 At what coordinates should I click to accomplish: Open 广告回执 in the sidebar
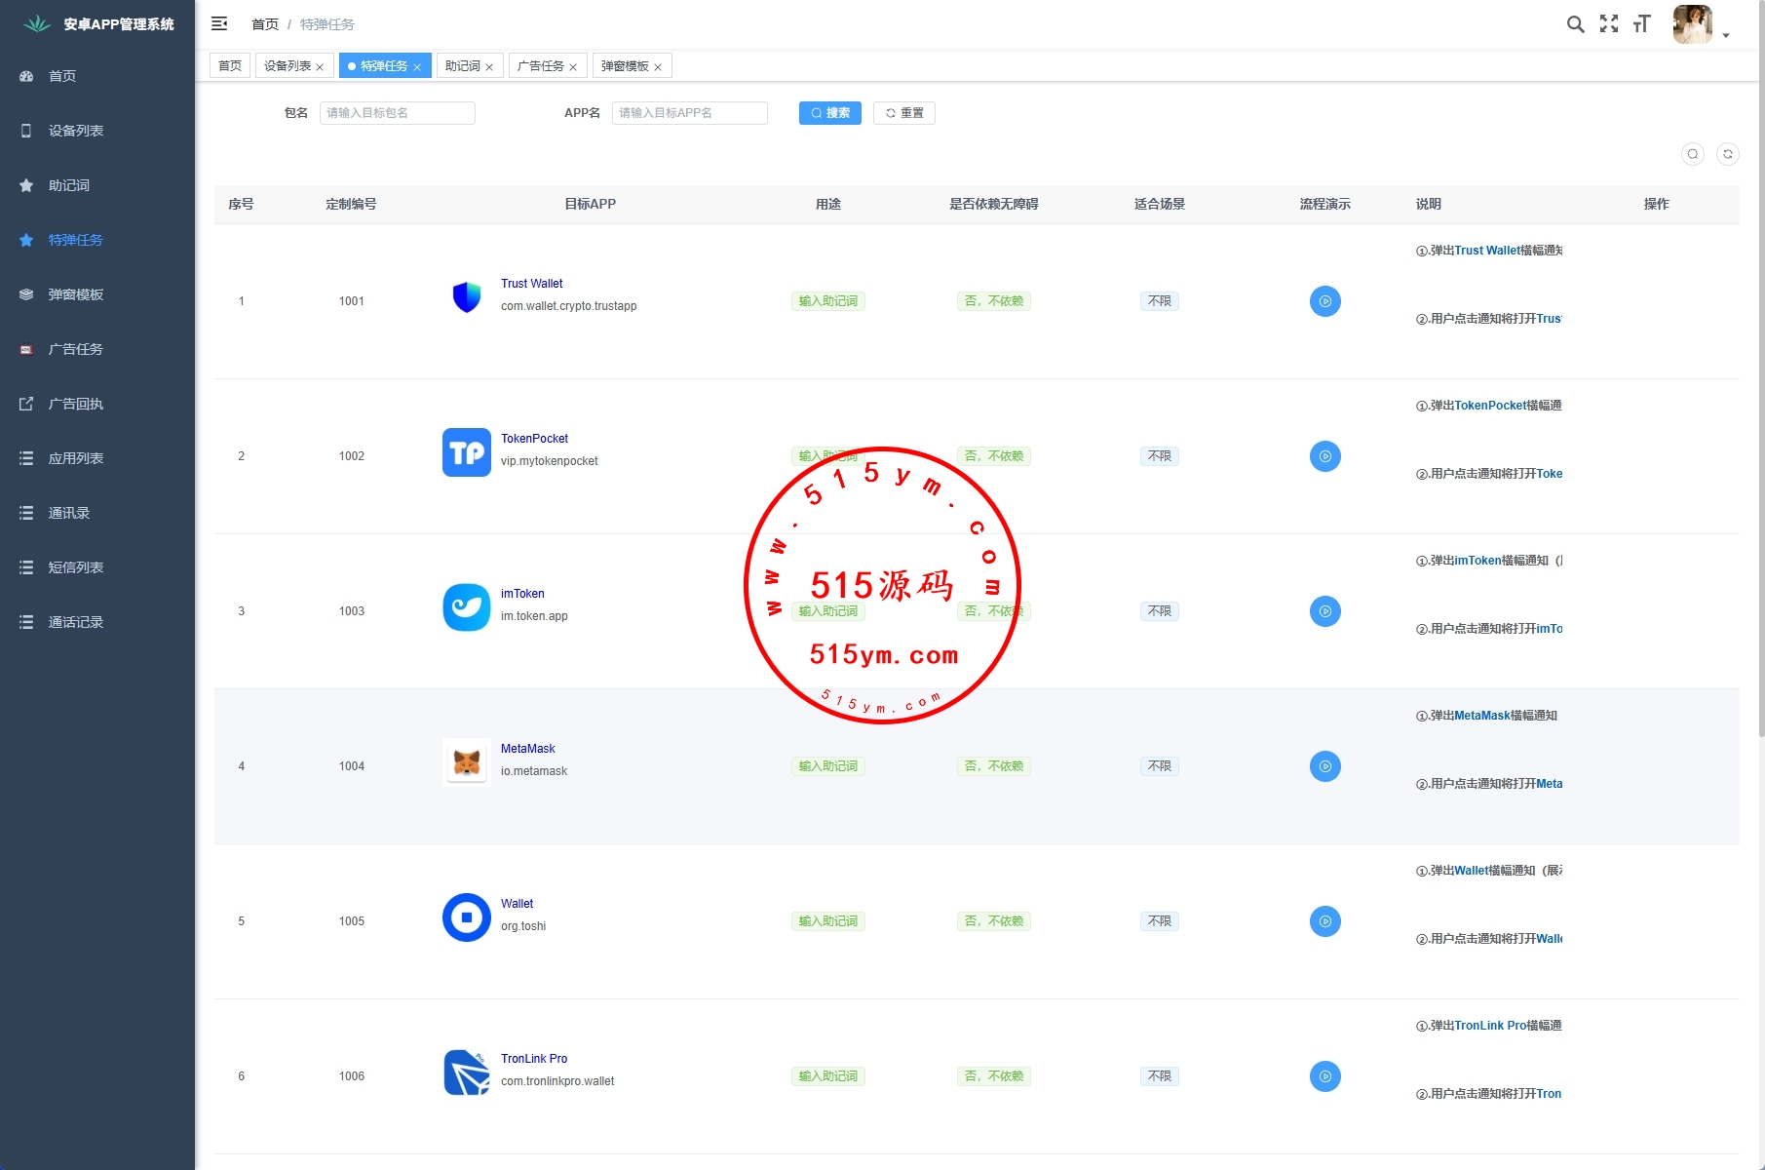point(97,404)
